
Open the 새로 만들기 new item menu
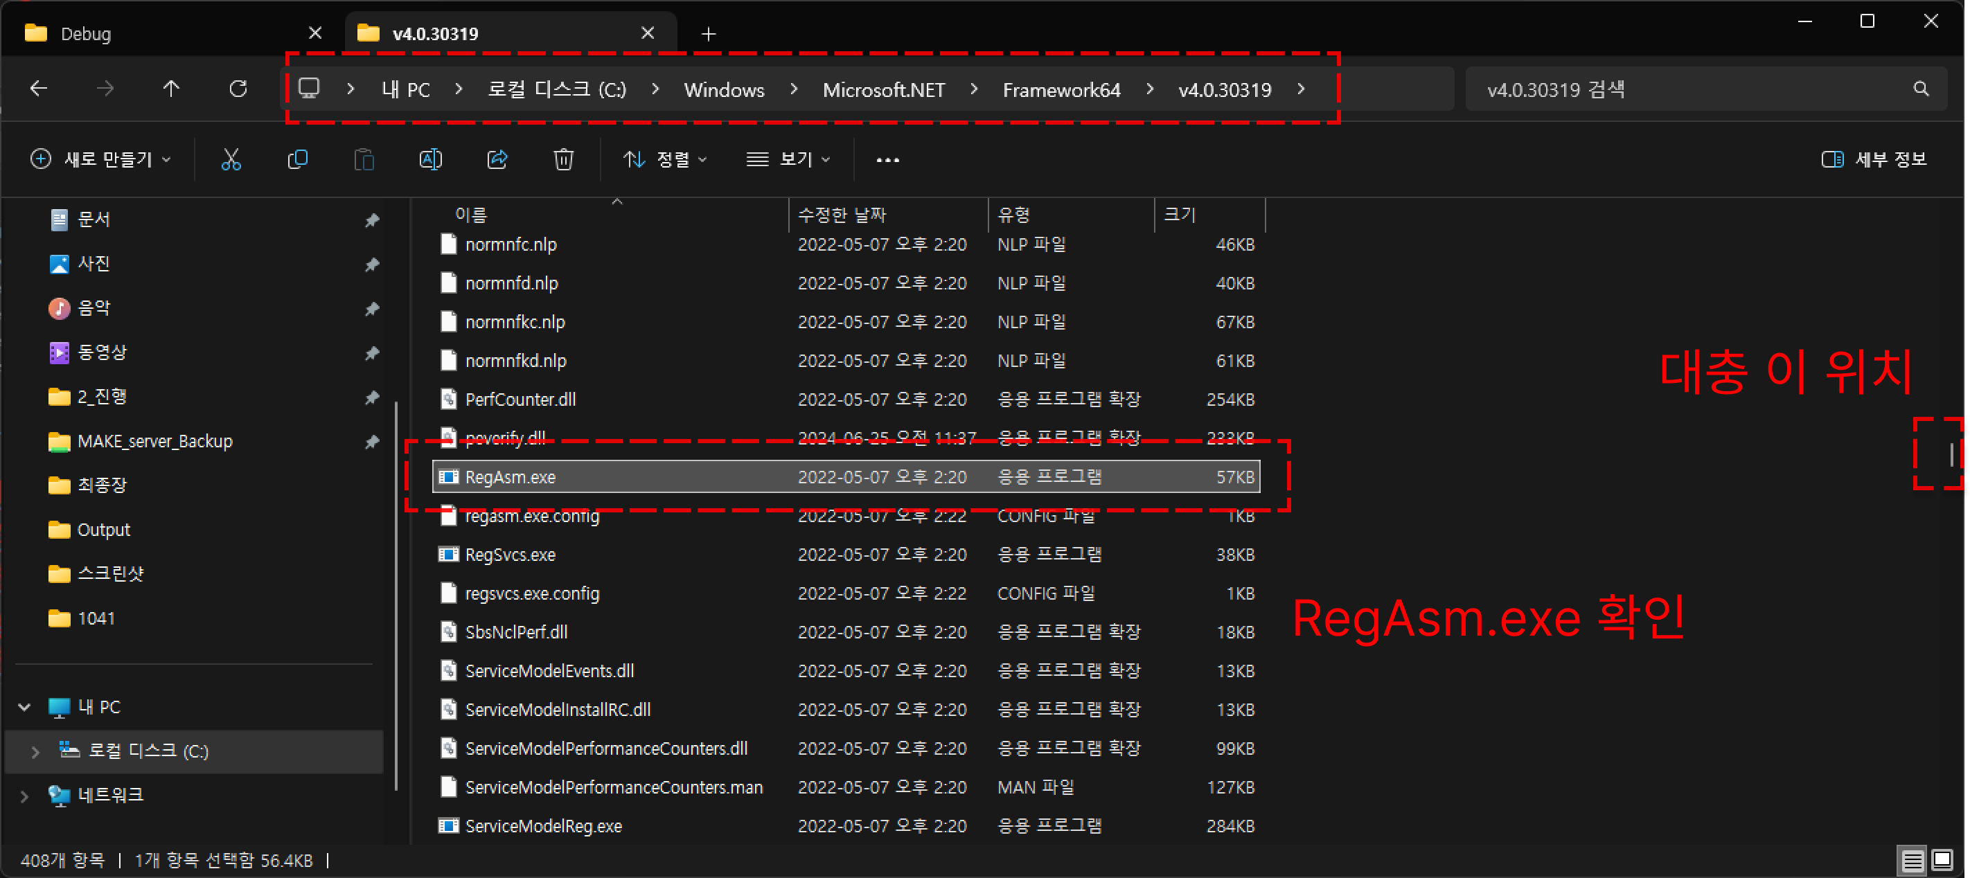(x=100, y=159)
